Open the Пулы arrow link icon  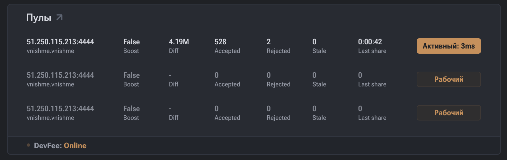[x=59, y=17]
